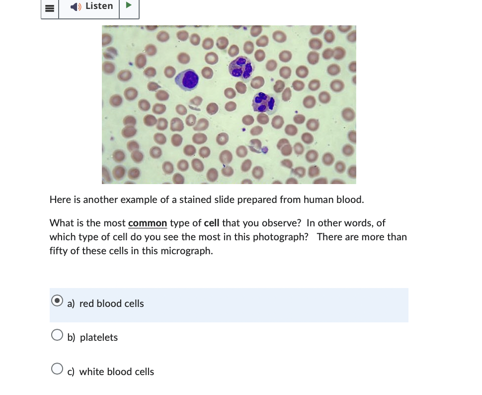Screen dimensions: 482x395
Task: Click the answer label red blood cells
Action: click(111, 303)
